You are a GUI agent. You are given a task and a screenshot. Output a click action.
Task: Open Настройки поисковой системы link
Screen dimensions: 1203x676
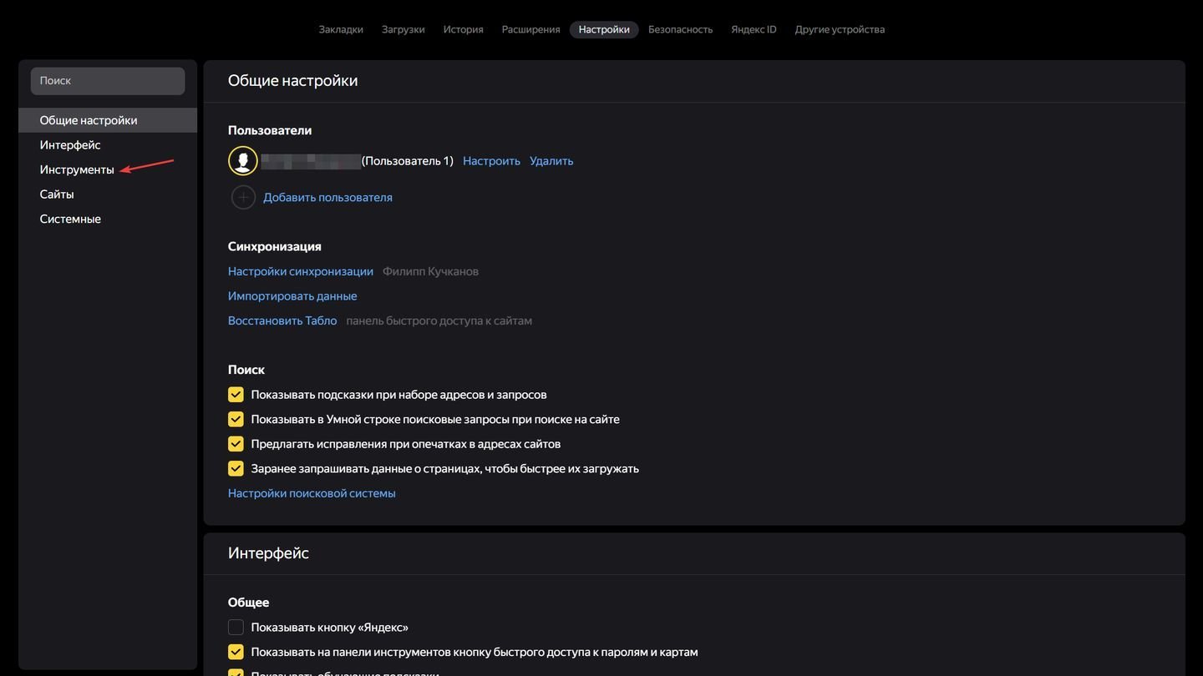click(312, 493)
